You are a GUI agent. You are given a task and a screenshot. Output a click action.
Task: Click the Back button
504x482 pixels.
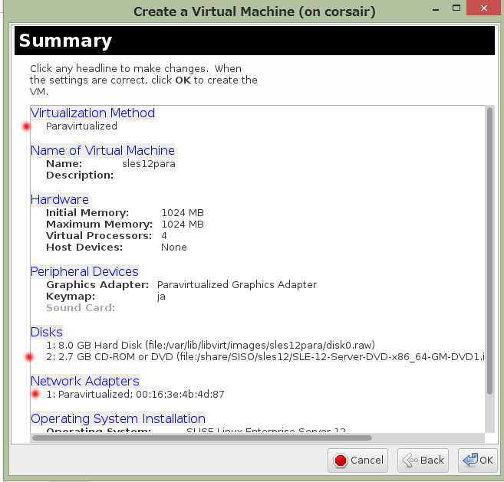pyautogui.click(x=423, y=461)
